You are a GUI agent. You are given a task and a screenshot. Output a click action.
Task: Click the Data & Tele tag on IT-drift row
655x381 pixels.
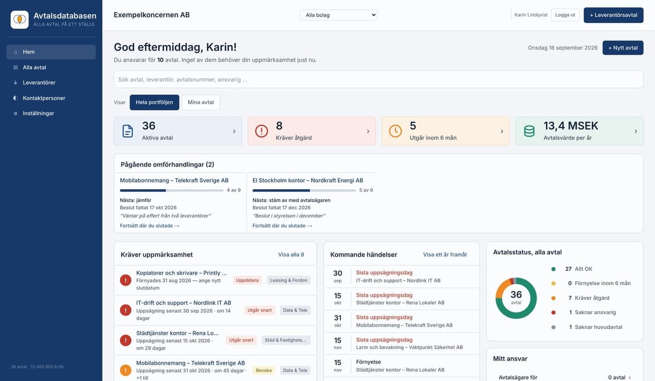[295, 310]
